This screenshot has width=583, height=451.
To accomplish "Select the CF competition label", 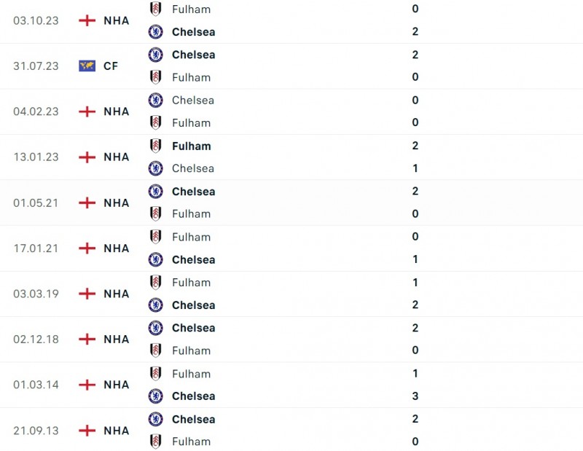I will [111, 66].
